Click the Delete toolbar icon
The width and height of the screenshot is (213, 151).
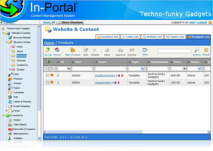(x=95, y=50)
